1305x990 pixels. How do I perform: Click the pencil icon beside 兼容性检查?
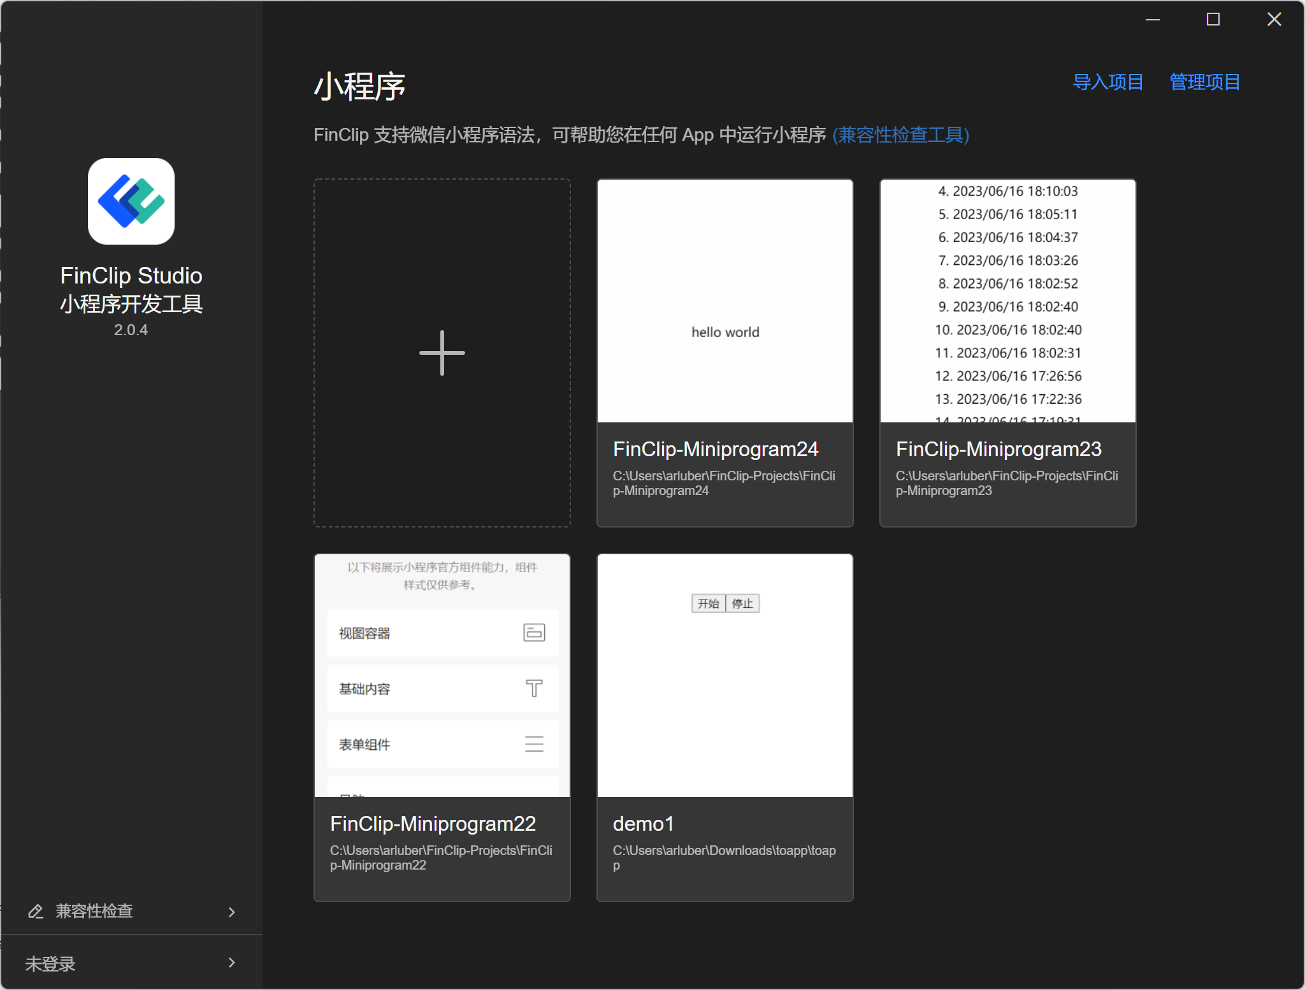[36, 911]
